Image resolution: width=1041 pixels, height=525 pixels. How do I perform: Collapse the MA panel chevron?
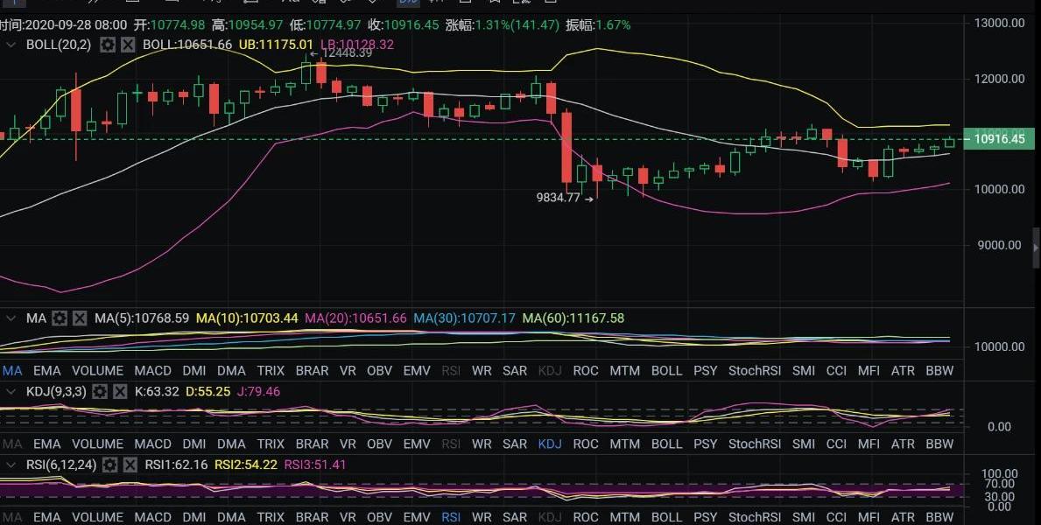coord(11,318)
